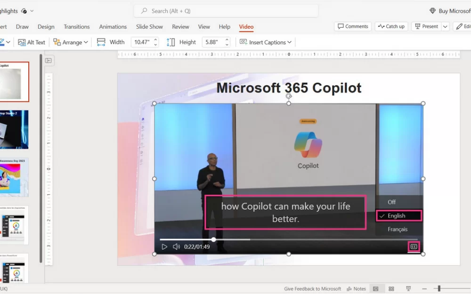The width and height of the screenshot is (471, 294).
Task: Switch to the Transitions tab
Action: [x=77, y=27]
